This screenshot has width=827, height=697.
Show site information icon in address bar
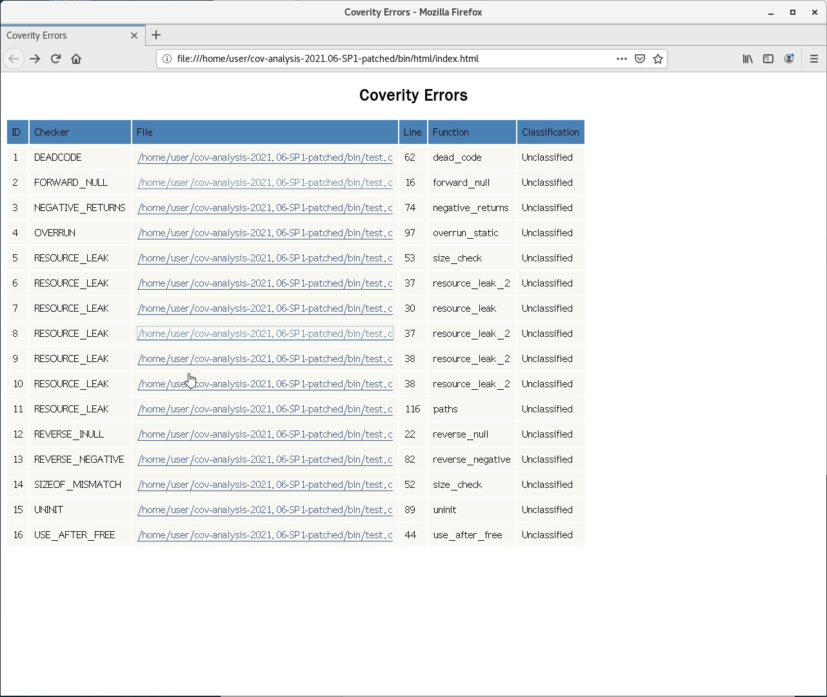166,59
